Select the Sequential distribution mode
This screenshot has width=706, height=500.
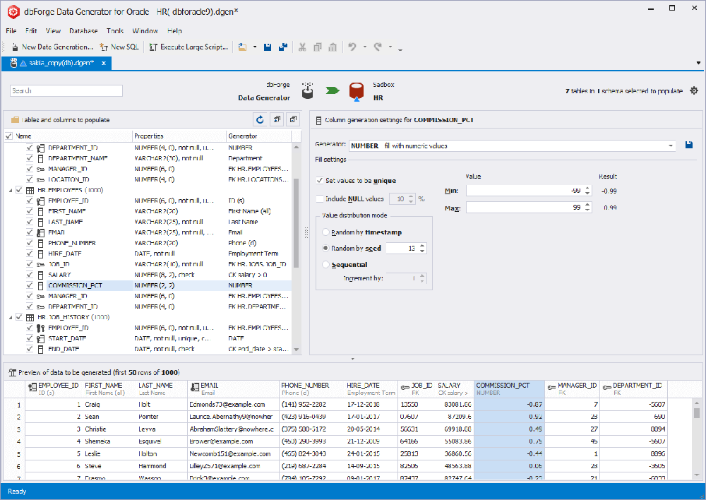click(x=324, y=264)
